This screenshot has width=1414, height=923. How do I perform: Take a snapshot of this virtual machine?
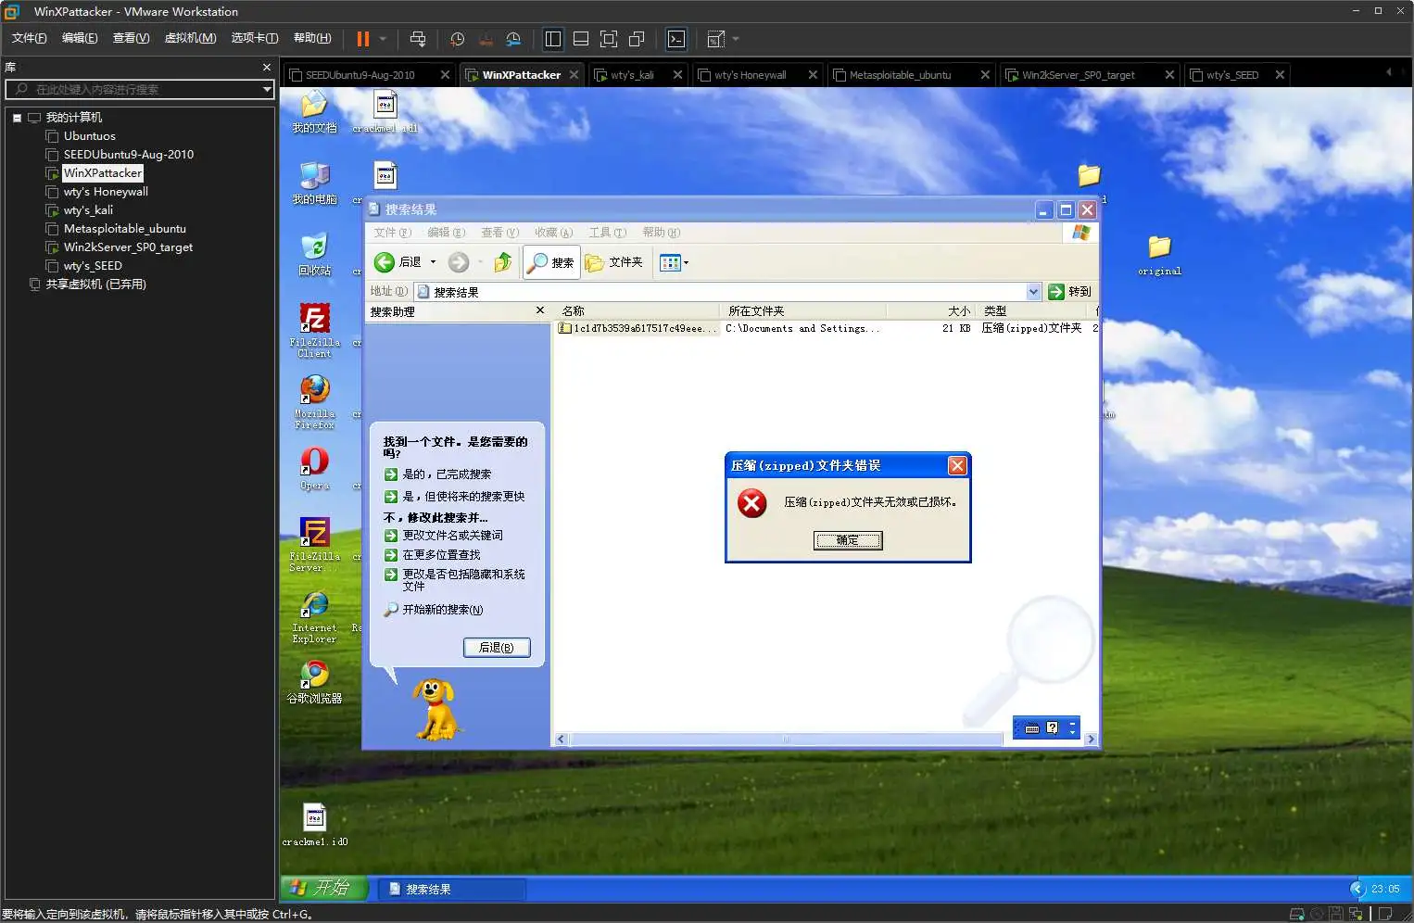click(x=457, y=39)
